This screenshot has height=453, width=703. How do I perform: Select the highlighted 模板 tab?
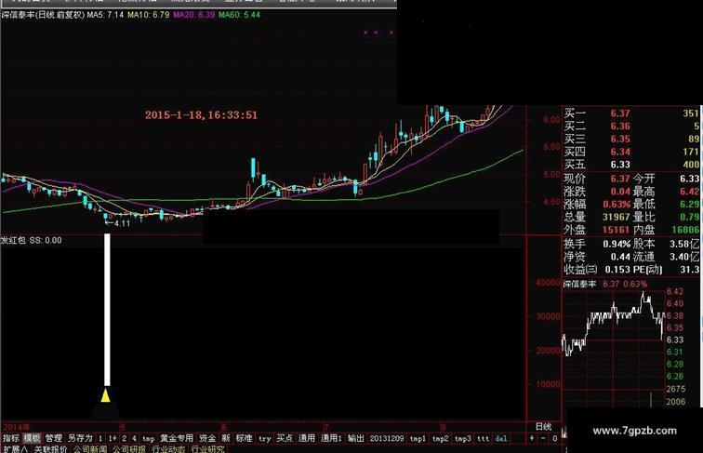(x=32, y=438)
